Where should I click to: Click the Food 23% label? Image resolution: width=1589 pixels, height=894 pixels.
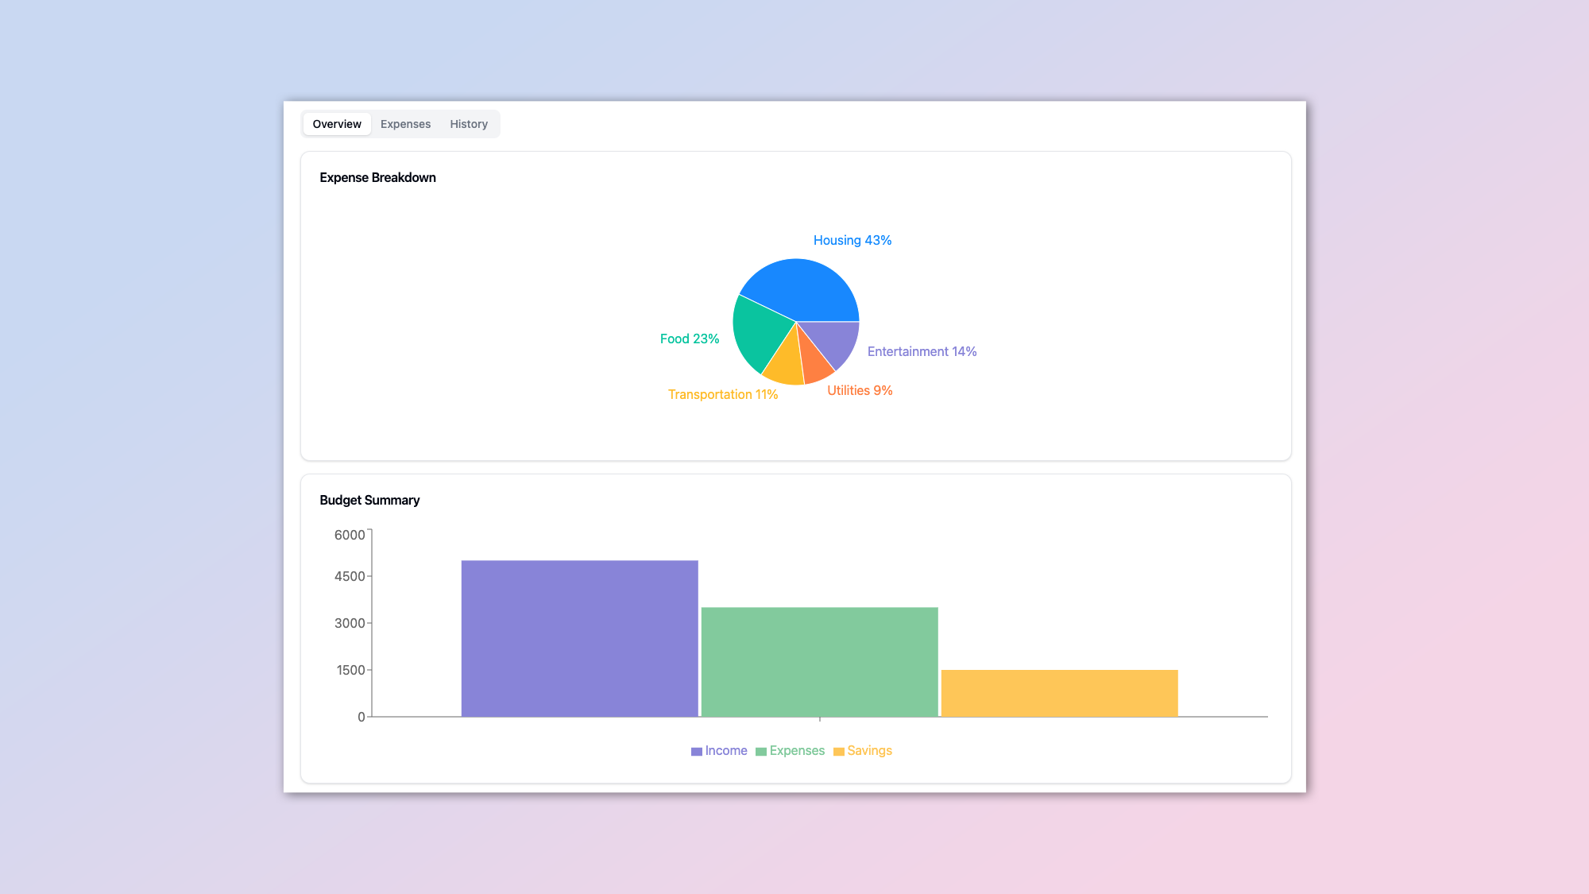tap(689, 339)
